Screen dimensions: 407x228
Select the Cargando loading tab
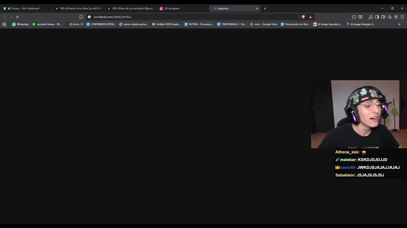pyautogui.click(x=235, y=8)
